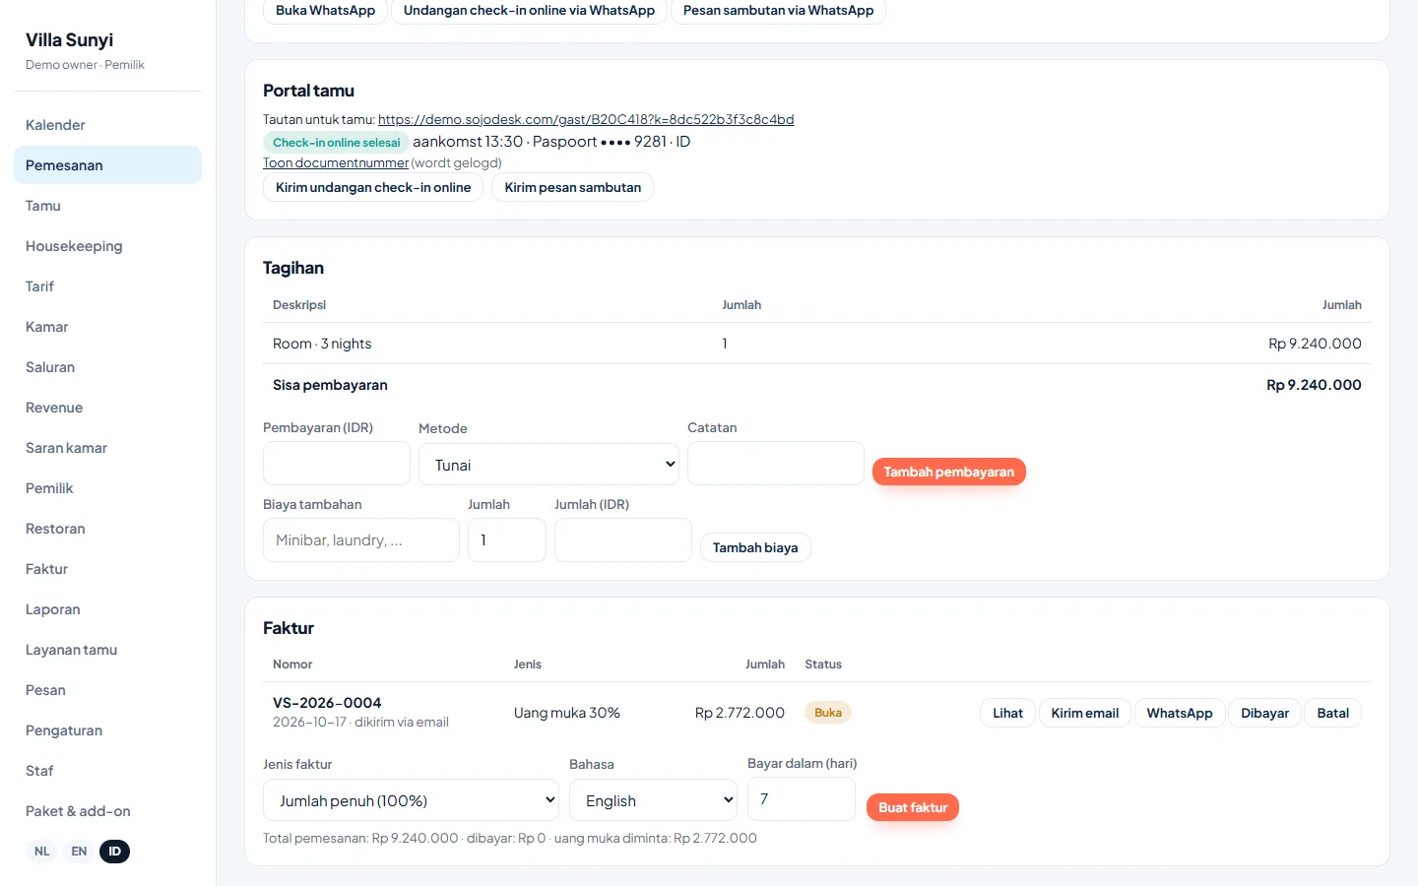Switch language to EN
The image size is (1418, 886).
coord(79,852)
